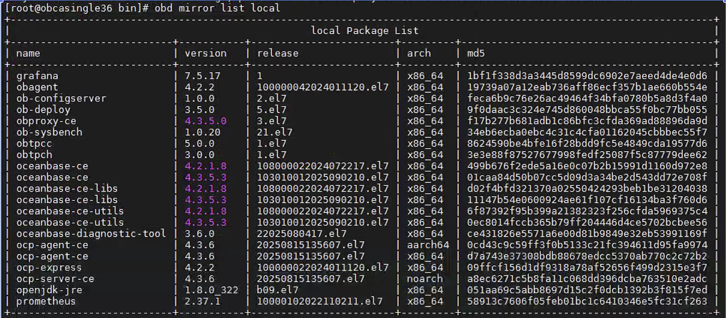
Task: Select the 'oceanbase-diagnostic-tool' package name
Action: (x=91, y=233)
